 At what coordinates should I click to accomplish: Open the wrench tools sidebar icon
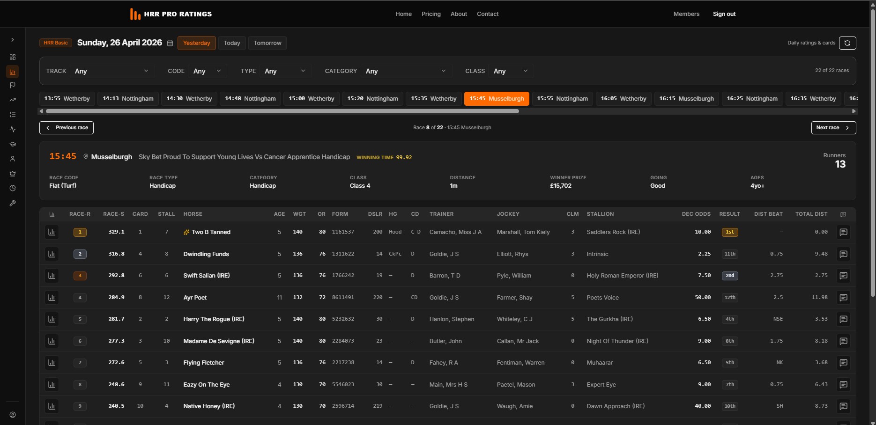pyautogui.click(x=13, y=203)
